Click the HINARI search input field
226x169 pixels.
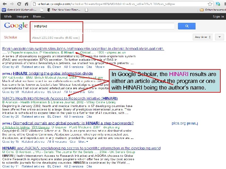point(103,26)
